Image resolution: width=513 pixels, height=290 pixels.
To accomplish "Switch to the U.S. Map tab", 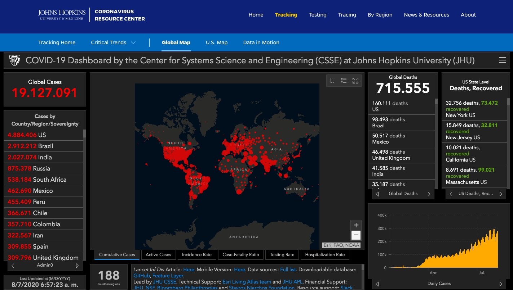I will click(x=217, y=42).
